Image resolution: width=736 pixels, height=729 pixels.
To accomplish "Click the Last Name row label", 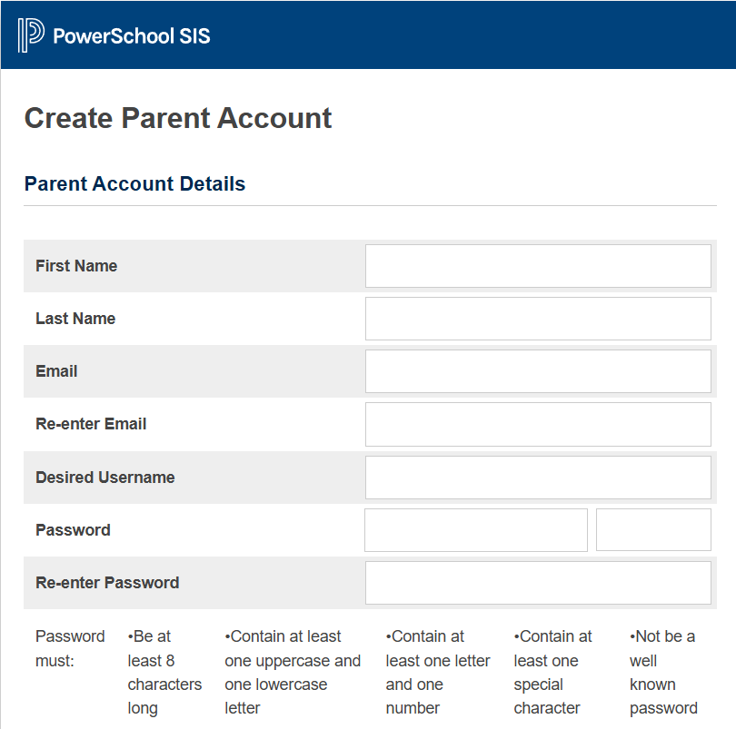I will [75, 318].
